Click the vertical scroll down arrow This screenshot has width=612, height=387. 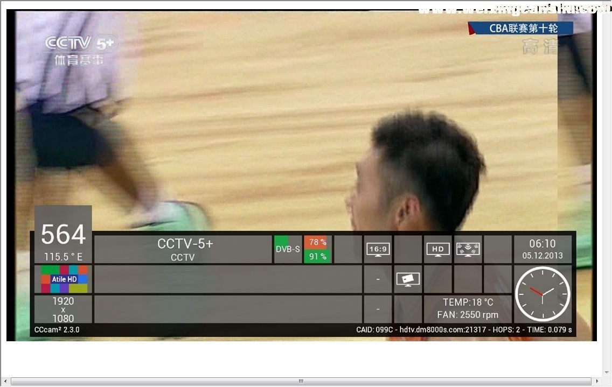tap(607, 372)
